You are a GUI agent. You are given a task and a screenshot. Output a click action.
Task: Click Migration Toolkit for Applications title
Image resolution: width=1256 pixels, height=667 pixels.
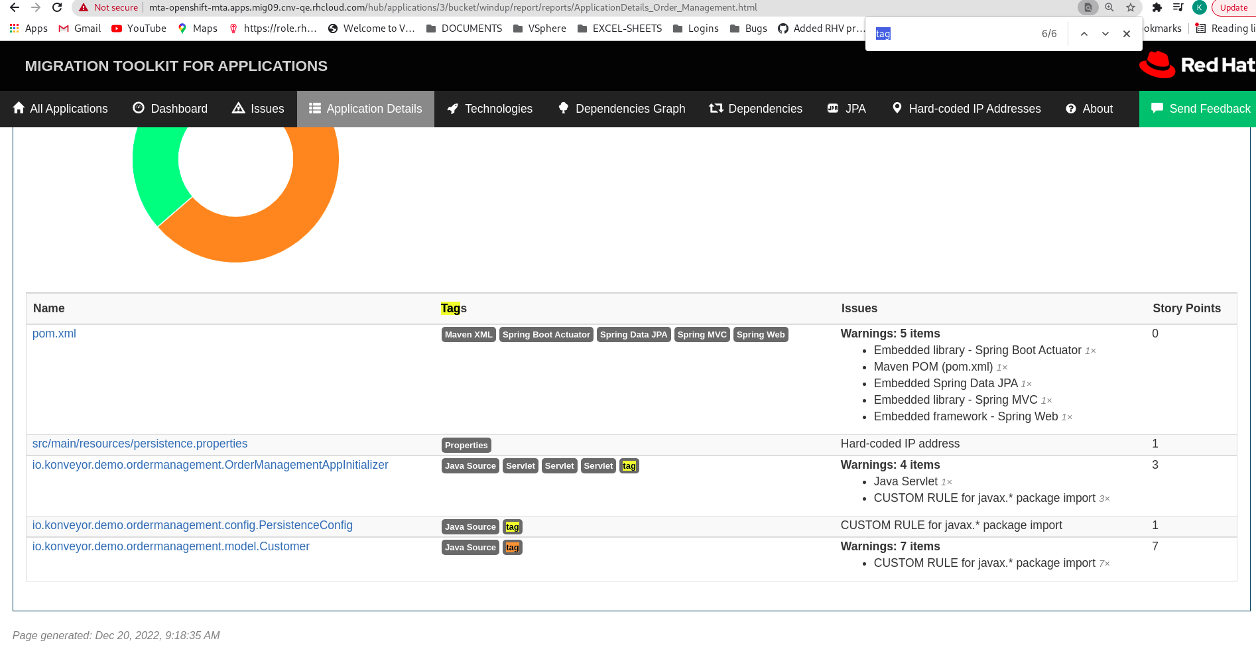point(176,66)
